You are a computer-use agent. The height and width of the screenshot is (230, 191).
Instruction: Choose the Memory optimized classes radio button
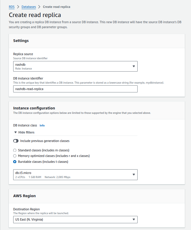pos(15,156)
